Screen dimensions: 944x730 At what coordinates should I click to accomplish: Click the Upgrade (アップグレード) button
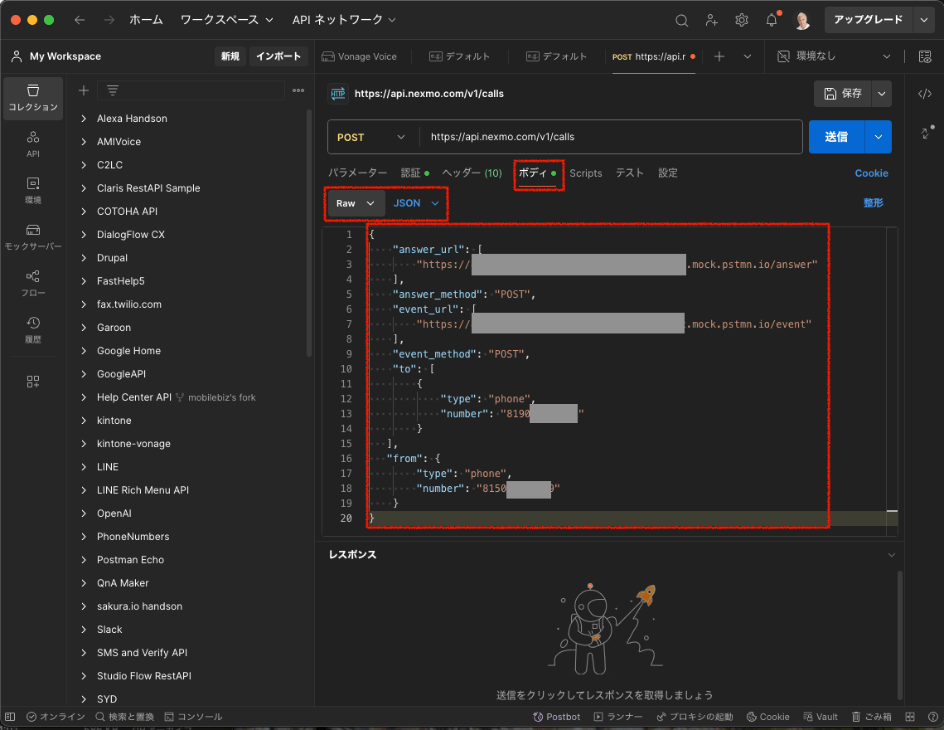(x=868, y=20)
